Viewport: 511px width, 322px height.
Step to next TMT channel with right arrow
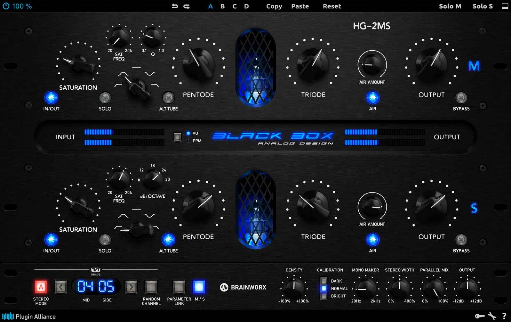(x=131, y=287)
